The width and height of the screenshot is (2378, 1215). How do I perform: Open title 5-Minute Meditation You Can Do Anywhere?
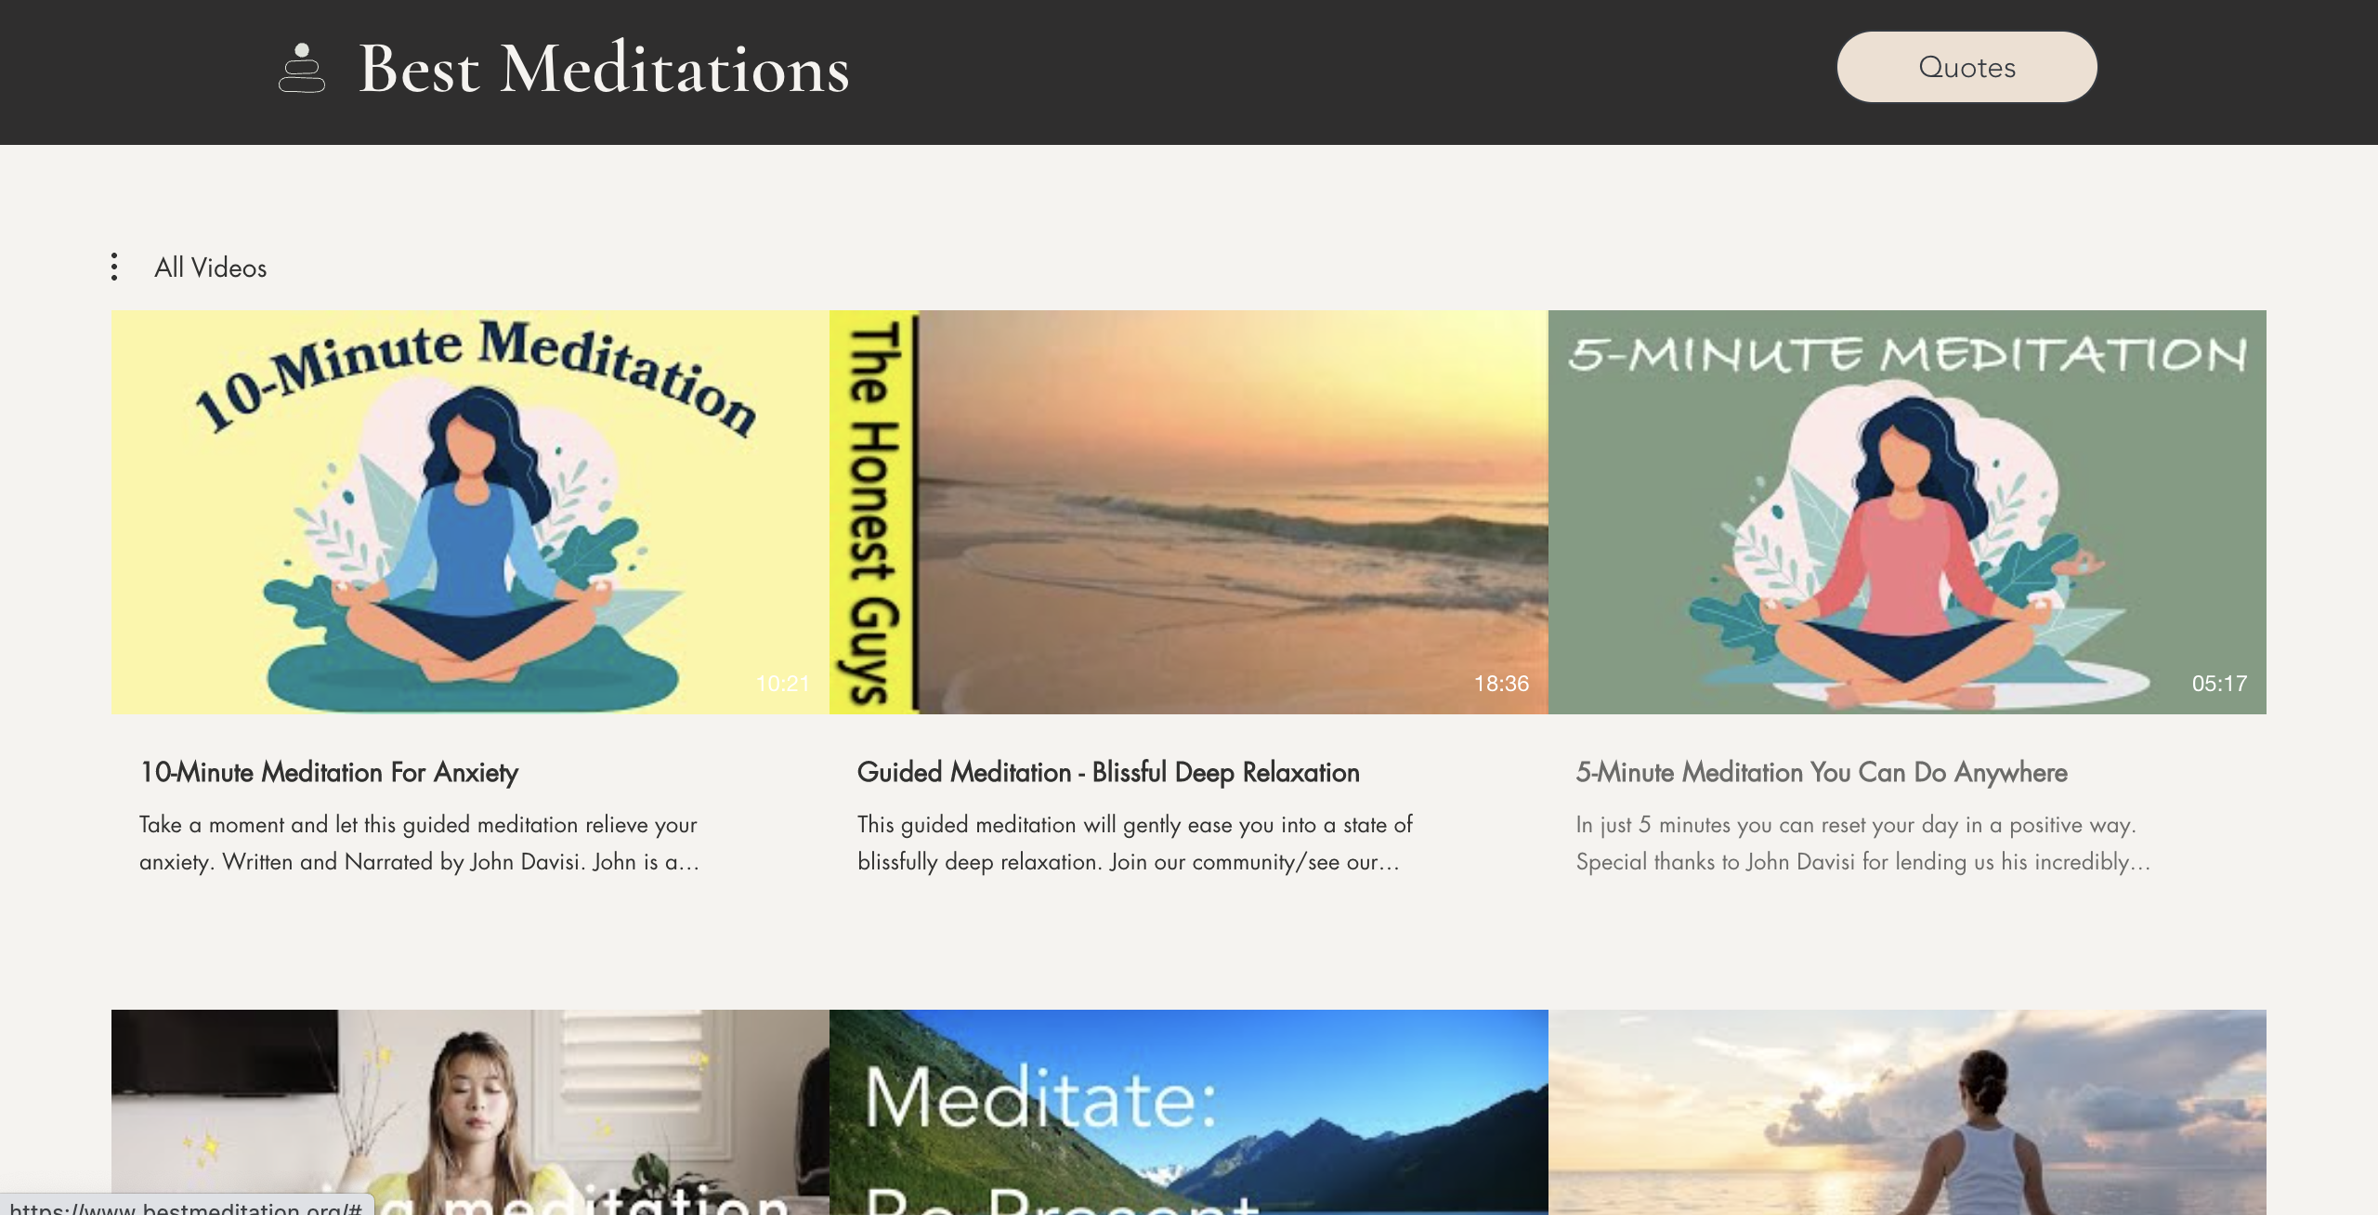point(1822,772)
